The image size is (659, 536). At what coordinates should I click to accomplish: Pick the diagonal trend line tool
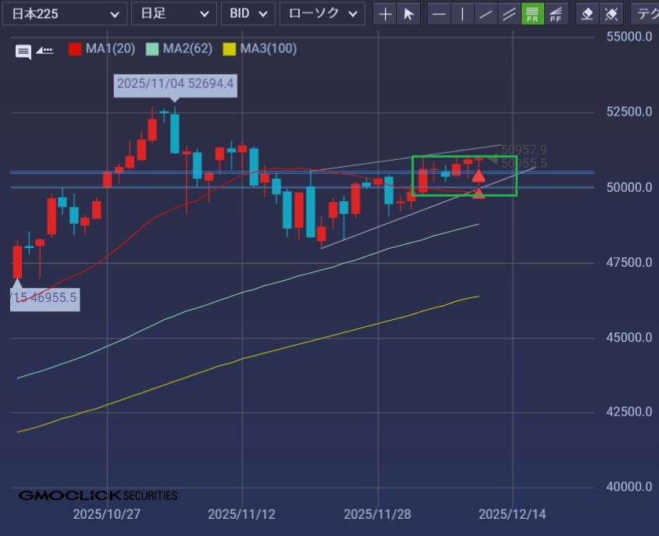(486, 14)
